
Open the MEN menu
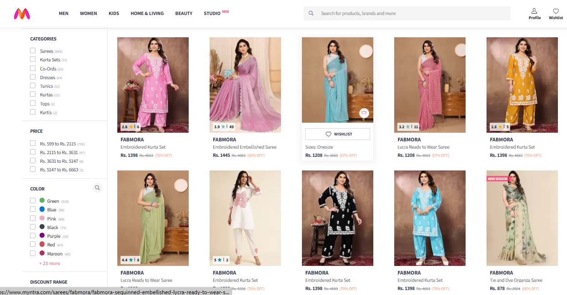64,14
